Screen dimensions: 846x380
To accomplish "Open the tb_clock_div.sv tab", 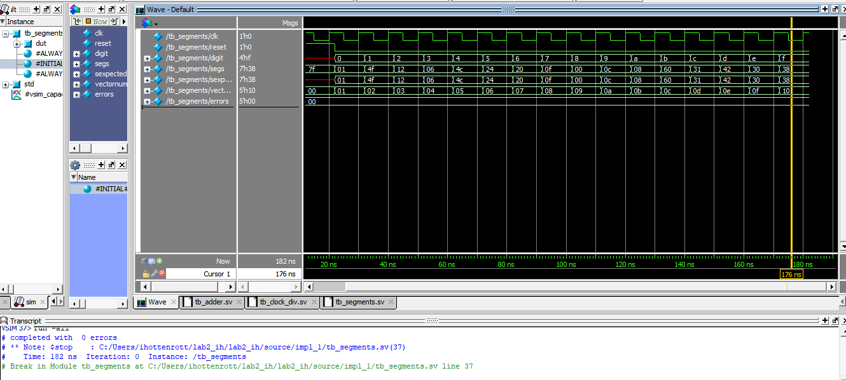I will (282, 302).
